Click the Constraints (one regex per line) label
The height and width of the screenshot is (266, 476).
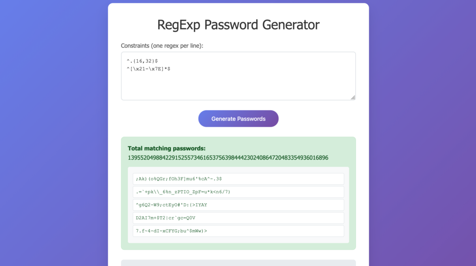point(162,45)
